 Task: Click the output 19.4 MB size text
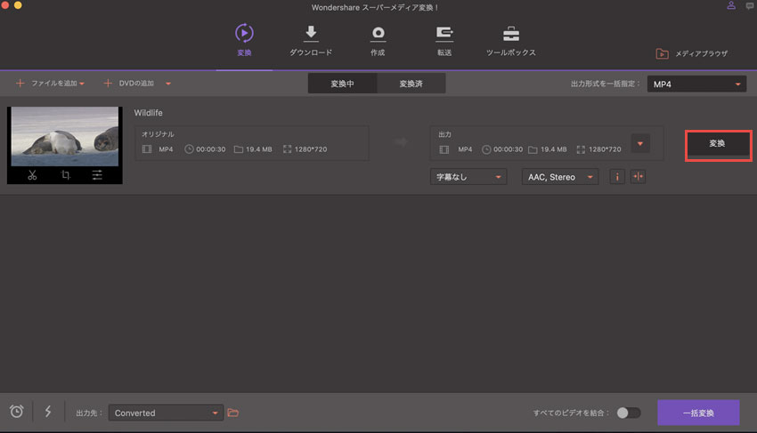point(553,149)
